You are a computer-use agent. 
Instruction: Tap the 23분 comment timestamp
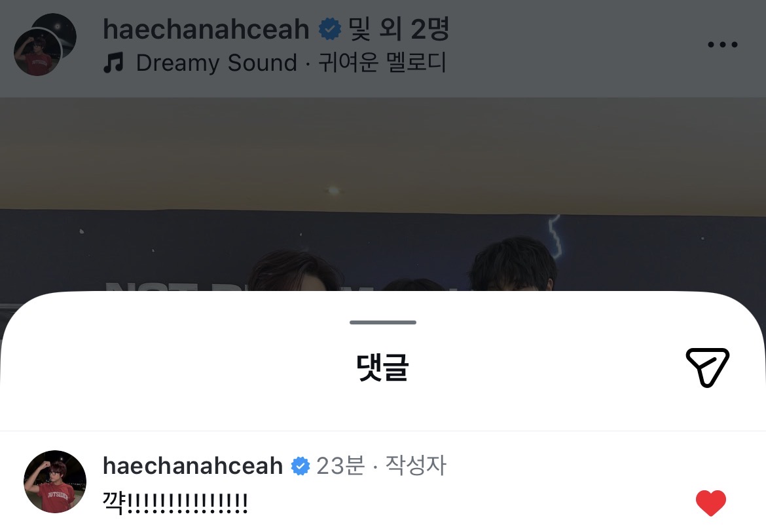point(340,466)
